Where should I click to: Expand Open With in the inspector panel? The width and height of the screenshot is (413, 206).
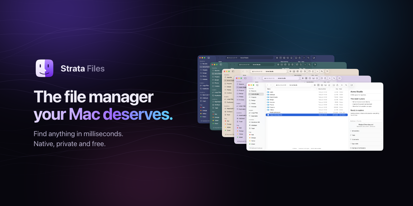[366, 144]
